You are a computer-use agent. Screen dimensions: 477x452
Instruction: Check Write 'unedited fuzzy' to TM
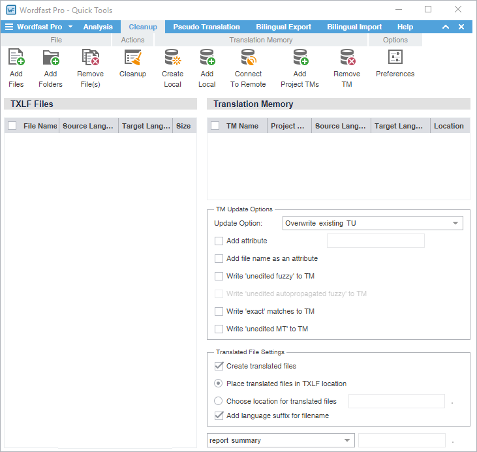point(219,276)
